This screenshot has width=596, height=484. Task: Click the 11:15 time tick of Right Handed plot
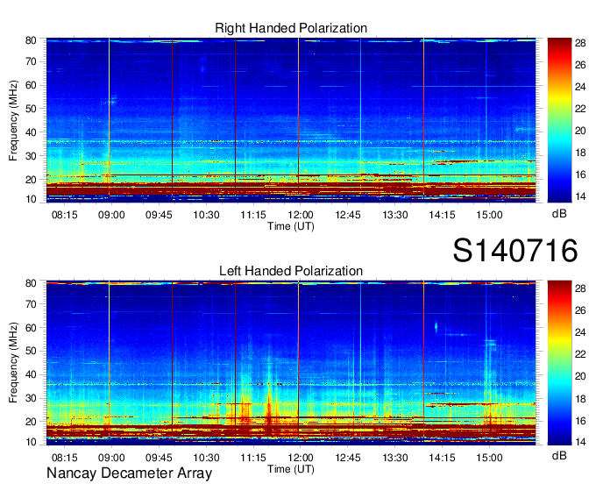click(x=253, y=215)
